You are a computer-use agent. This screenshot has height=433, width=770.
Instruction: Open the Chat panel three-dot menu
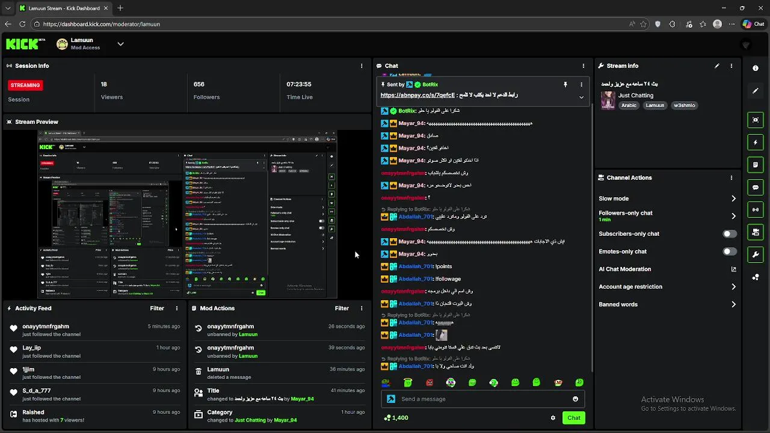583,66
